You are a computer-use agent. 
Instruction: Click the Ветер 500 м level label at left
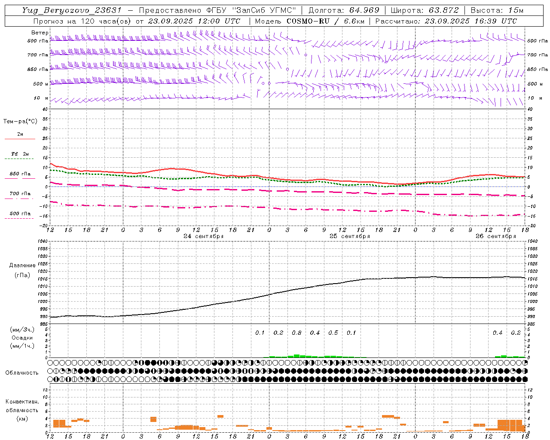coord(41,84)
